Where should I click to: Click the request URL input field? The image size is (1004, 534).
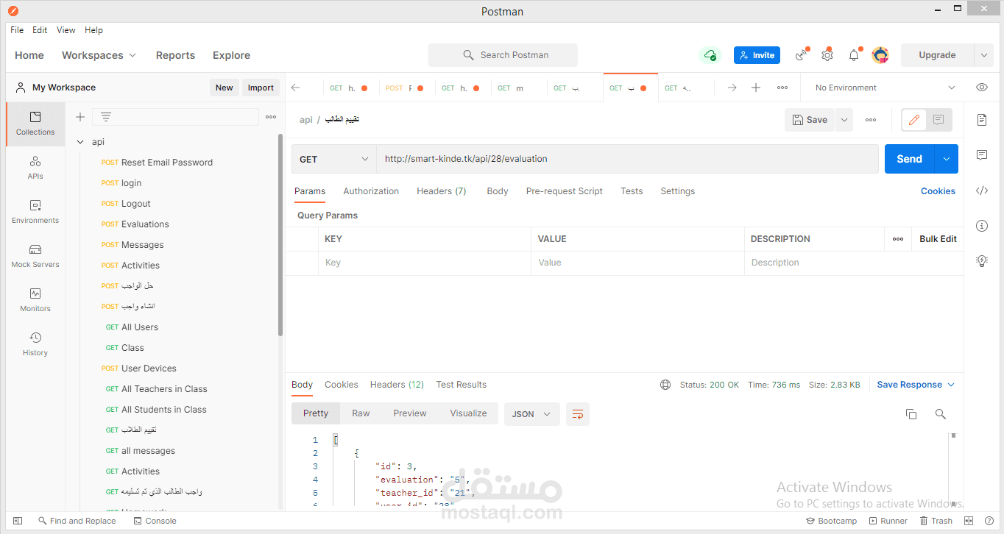tap(627, 159)
